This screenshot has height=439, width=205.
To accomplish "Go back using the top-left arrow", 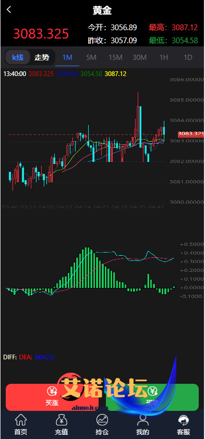I will pyautogui.click(x=9, y=10).
